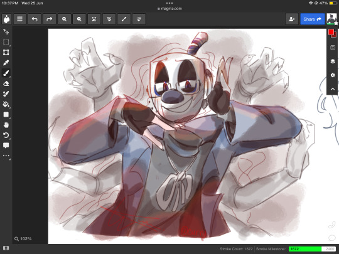Open the hamburger main menu
339x254 pixels.
pos(20,19)
